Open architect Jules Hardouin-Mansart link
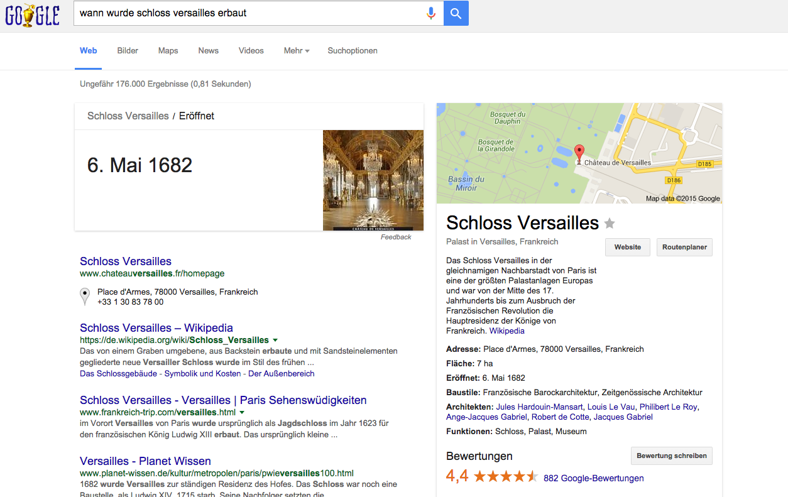The width and height of the screenshot is (788, 497). 539,407
